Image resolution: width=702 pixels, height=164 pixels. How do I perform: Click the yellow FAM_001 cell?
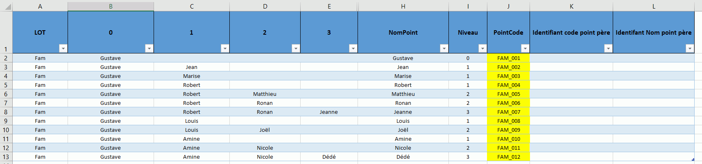pyautogui.click(x=508, y=58)
